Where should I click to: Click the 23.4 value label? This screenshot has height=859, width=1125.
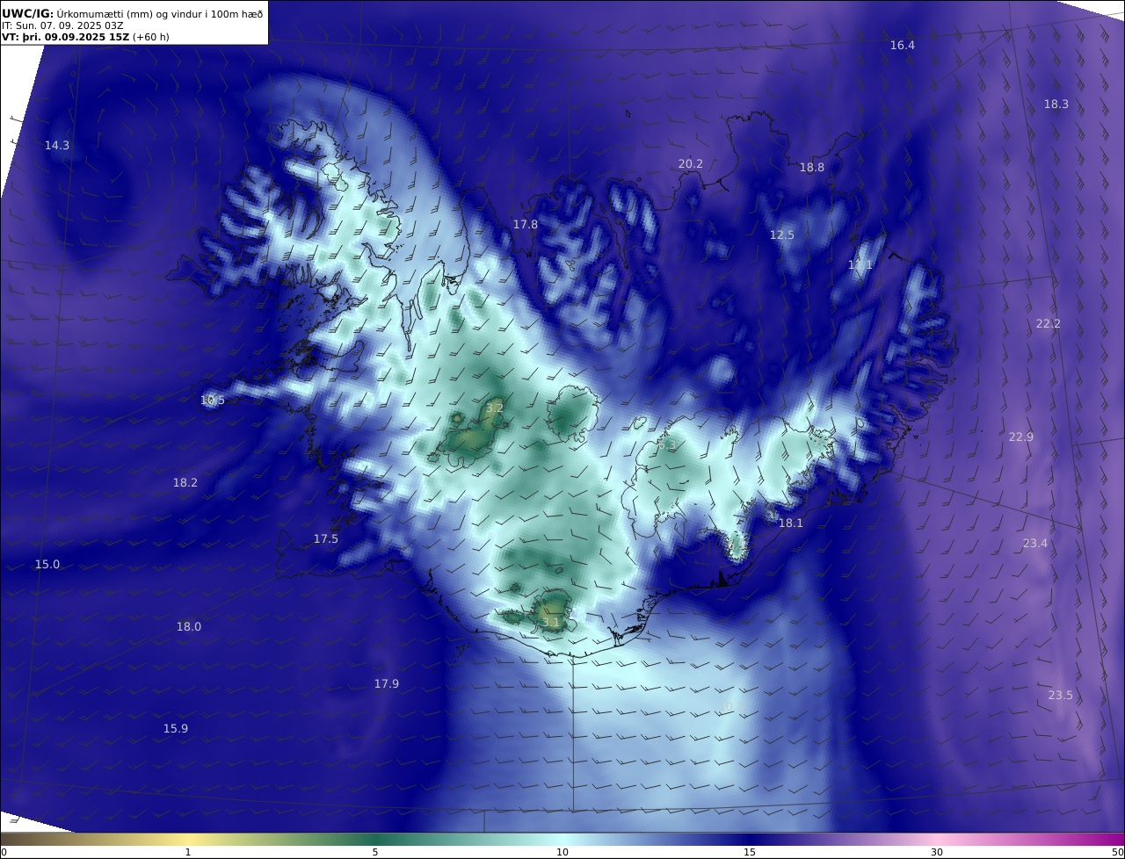click(x=1035, y=543)
